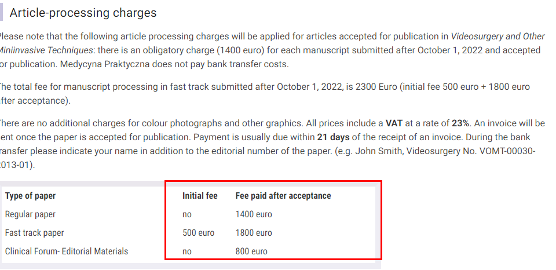Viewport: 556px width, 270px height.
Task: Click the 800 euro table cell
Action: coord(252,251)
